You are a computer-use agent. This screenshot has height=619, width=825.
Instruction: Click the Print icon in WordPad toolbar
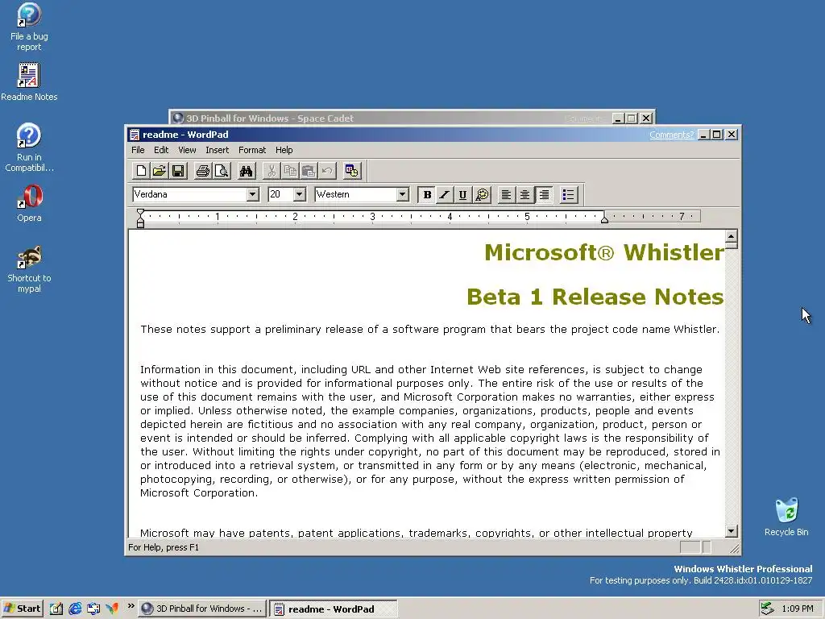click(202, 171)
